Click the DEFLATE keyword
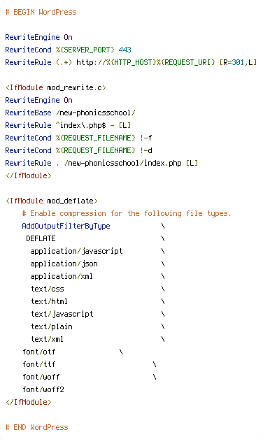Viewport: 263px width, 439px height. click(41, 238)
